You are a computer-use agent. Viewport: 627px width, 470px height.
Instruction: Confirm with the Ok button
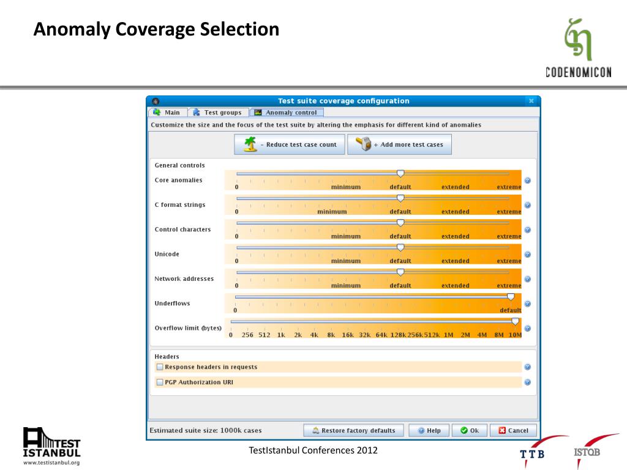tap(470, 430)
